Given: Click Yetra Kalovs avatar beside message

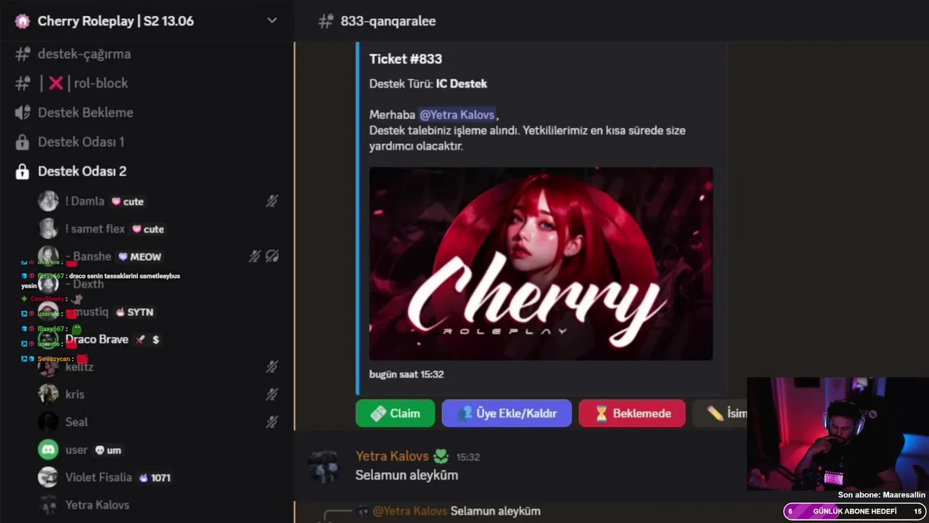Looking at the screenshot, I should pos(324,466).
